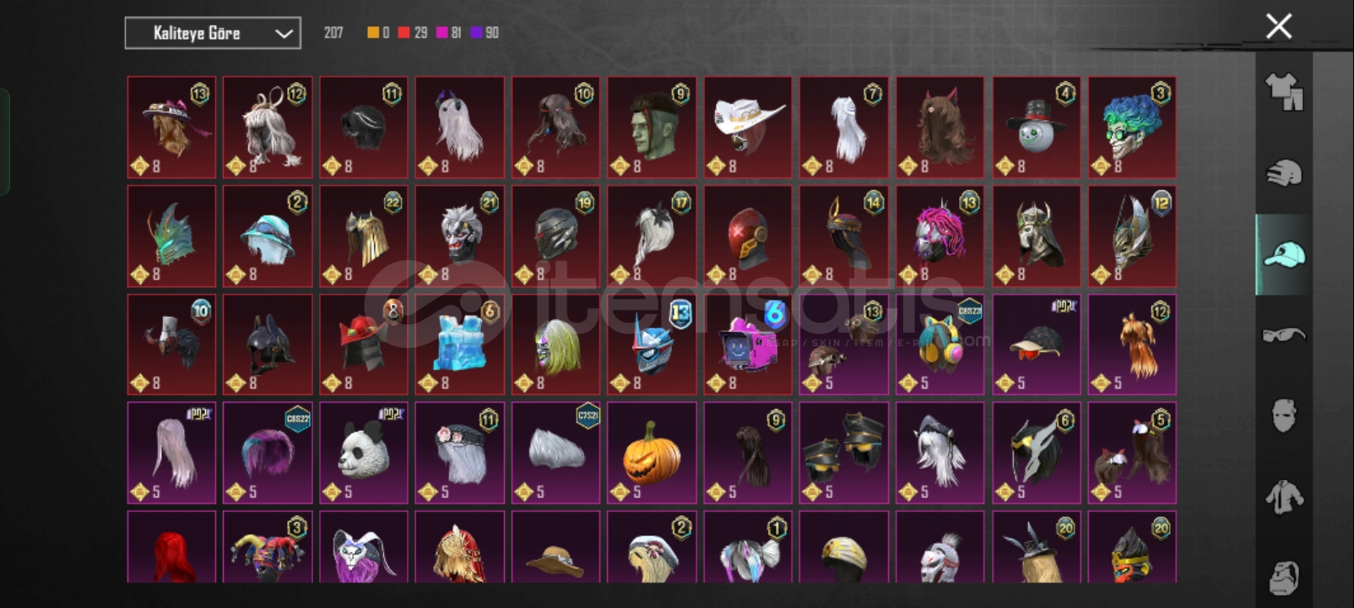Filter by the orange quality swatch
This screenshot has height=608, width=1354.
[x=373, y=32]
